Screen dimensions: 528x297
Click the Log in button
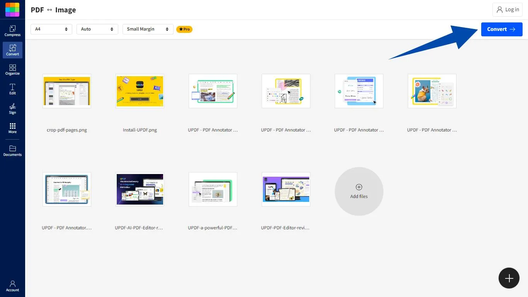pyautogui.click(x=508, y=9)
